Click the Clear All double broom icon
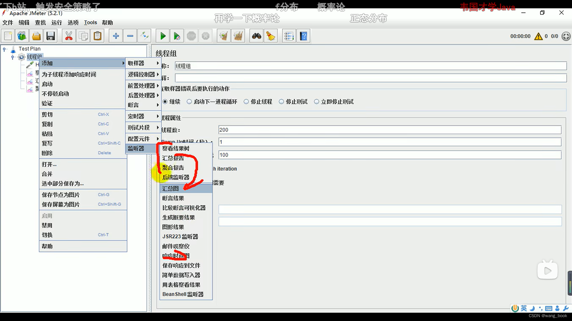572x321 pixels. pos(238,36)
